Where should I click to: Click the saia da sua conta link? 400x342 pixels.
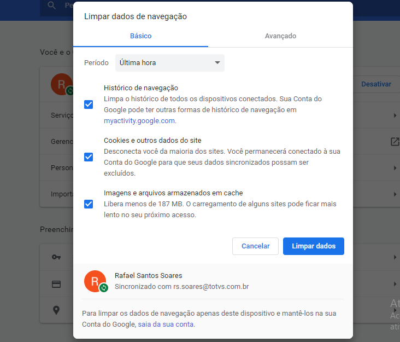click(166, 324)
